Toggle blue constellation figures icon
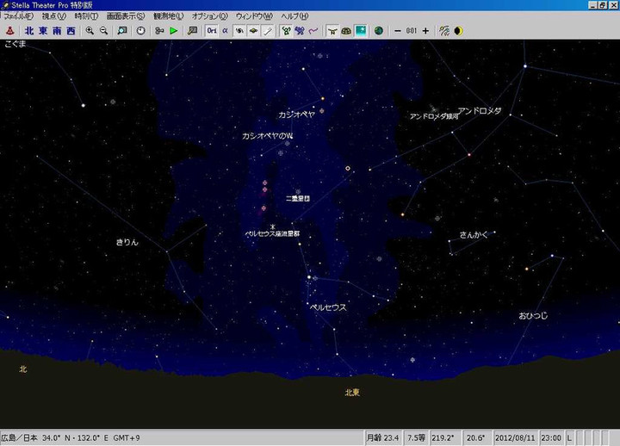The height and width of the screenshot is (446, 620). [300, 31]
